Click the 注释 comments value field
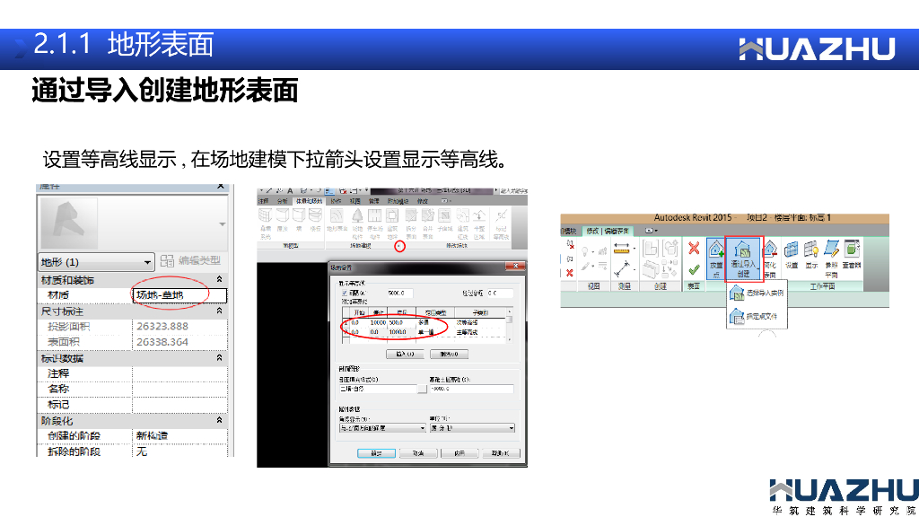919x517 pixels. pyautogui.click(x=179, y=373)
